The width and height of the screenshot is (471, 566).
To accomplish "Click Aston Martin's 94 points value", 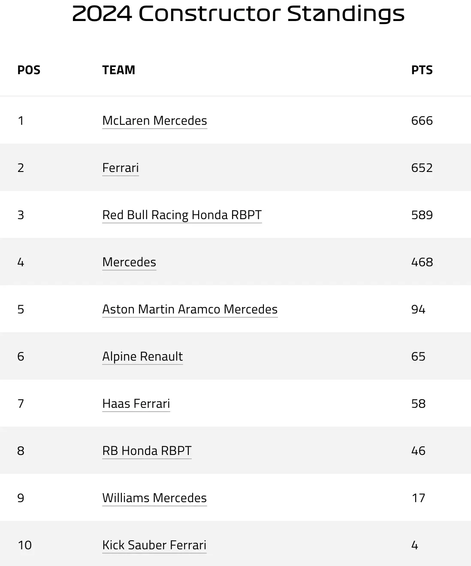I will [418, 309].
